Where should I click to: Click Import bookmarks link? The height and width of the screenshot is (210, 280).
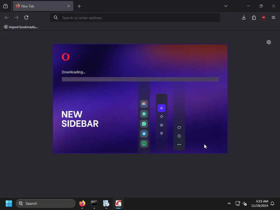click(x=21, y=27)
